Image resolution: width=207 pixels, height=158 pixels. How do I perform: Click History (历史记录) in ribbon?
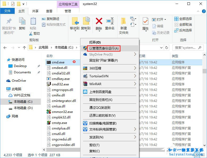point(161,32)
